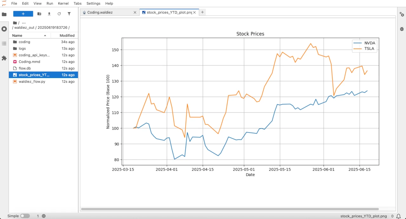Viewport: 406px width, 219px height.
Task: Open the coding folder
Action: [24, 42]
